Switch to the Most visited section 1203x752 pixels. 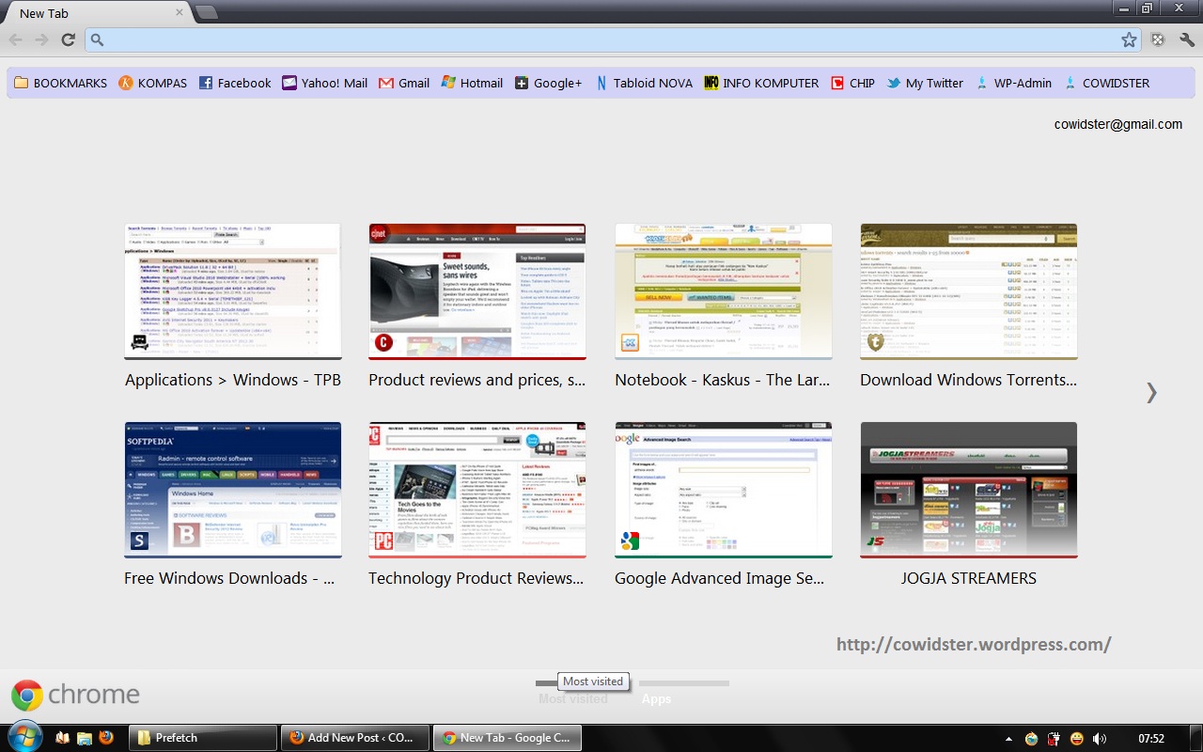coord(573,698)
